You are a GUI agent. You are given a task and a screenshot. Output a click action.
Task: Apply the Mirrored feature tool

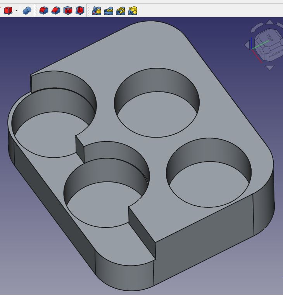tap(97, 10)
